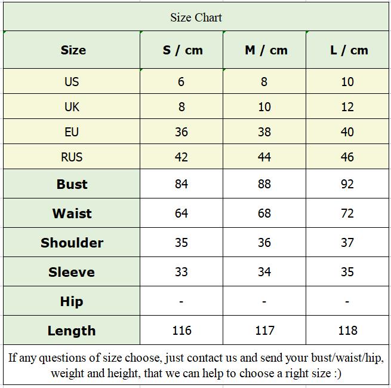Select Length value 118 cell
The height and width of the screenshot is (388, 391).
click(x=347, y=331)
